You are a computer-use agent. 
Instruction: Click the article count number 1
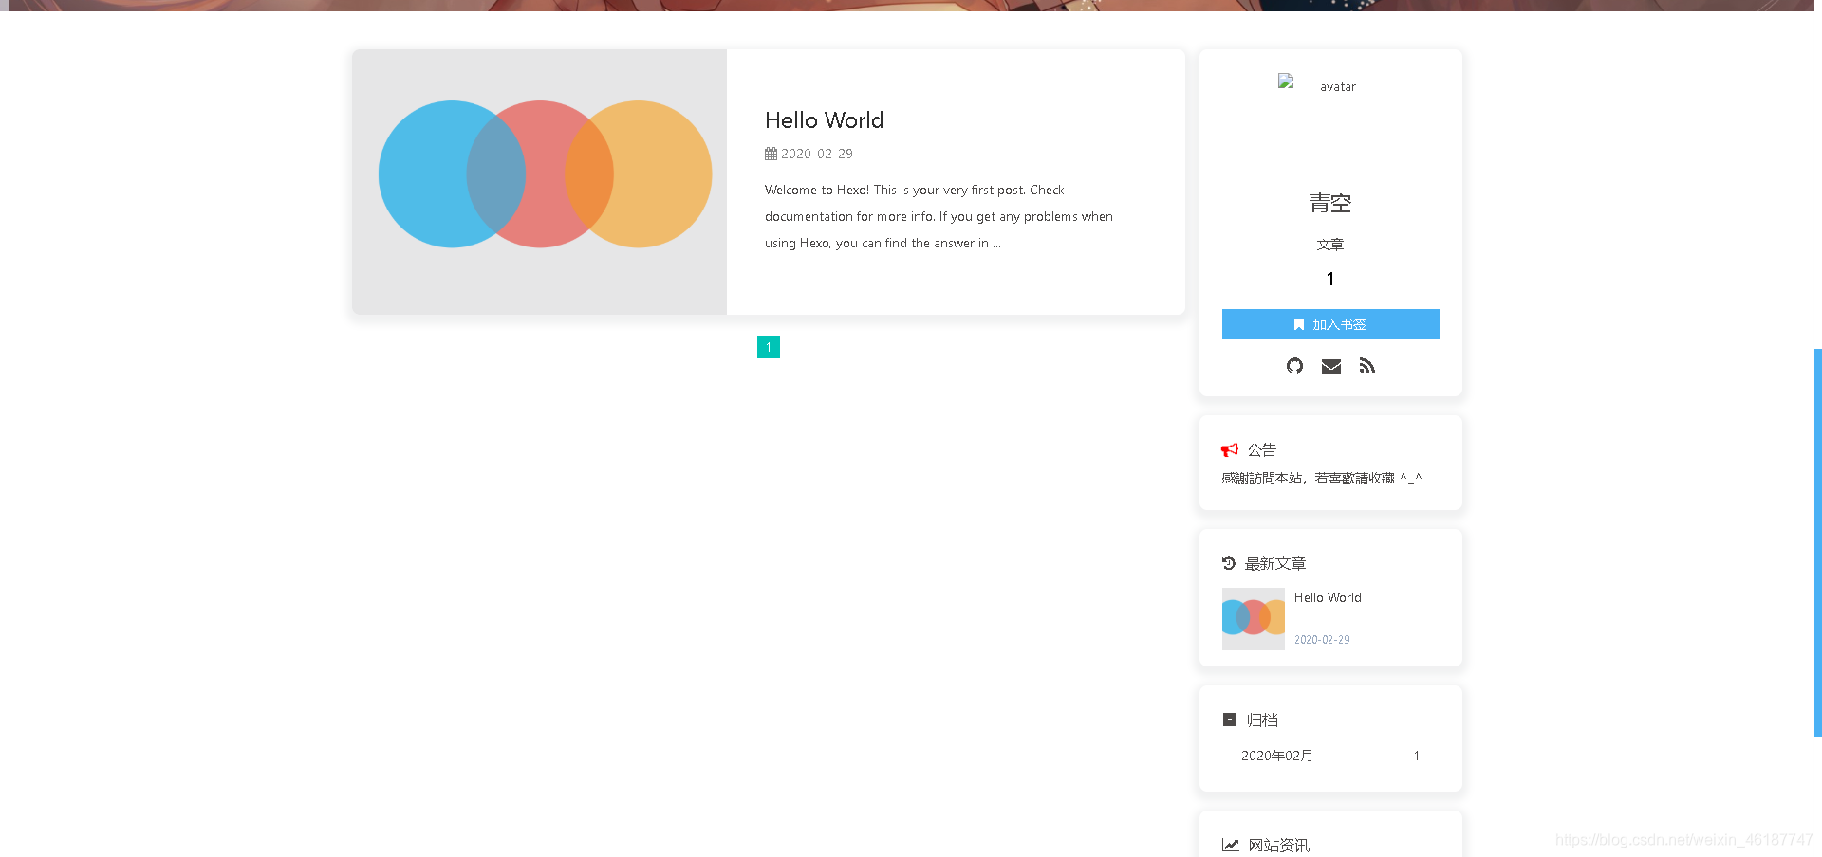click(x=1330, y=279)
